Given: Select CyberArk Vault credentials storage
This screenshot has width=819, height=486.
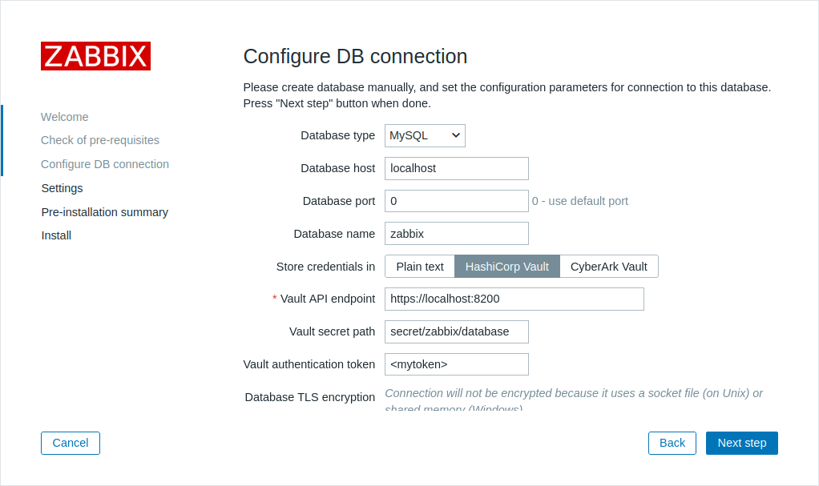Looking at the screenshot, I should click(x=609, y=267).
